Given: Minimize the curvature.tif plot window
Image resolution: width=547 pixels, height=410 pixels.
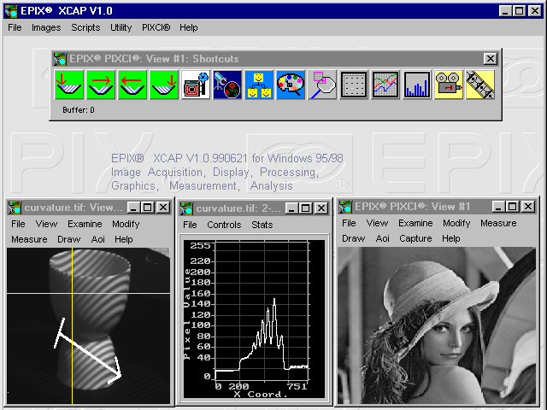Looking at the screenshot, I should coord(291,208).
